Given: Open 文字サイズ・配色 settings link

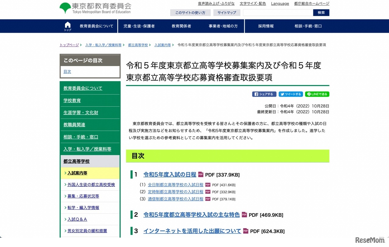Looking at the screenshot, I should tap(253, 4).
